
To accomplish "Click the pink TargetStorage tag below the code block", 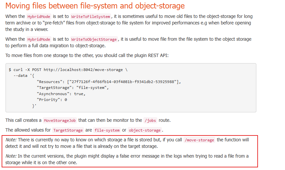I will [x=68, y=130].
